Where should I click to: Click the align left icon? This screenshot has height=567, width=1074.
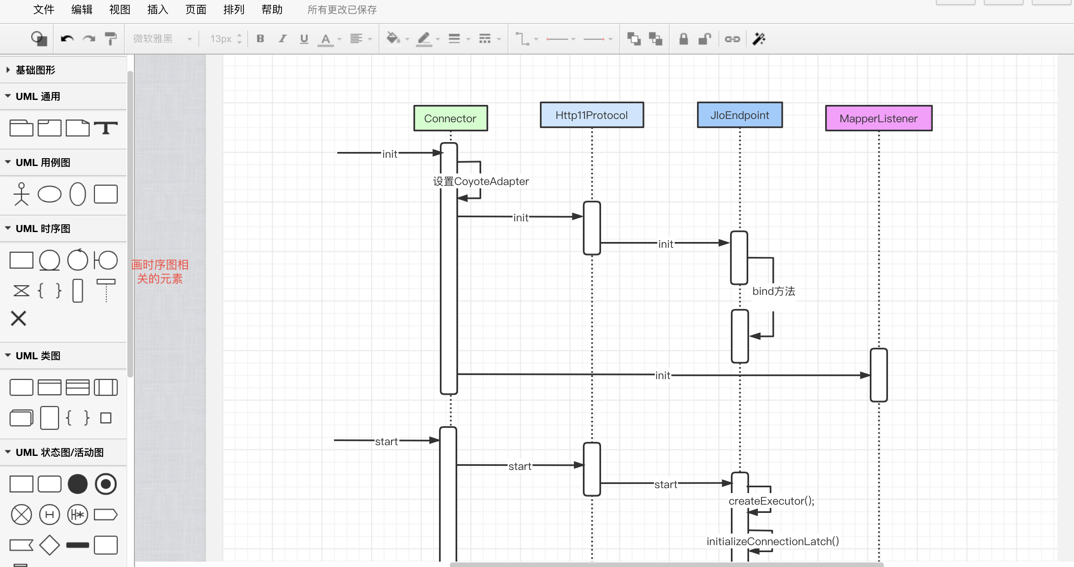tap(355, 39)
